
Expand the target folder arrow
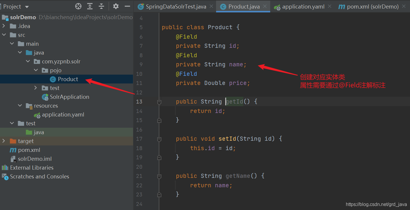tap(4, 141)
